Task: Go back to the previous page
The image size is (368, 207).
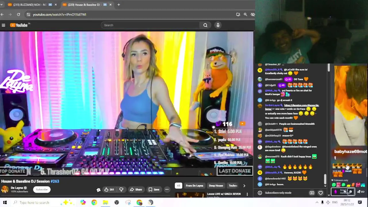Action: 2,14
